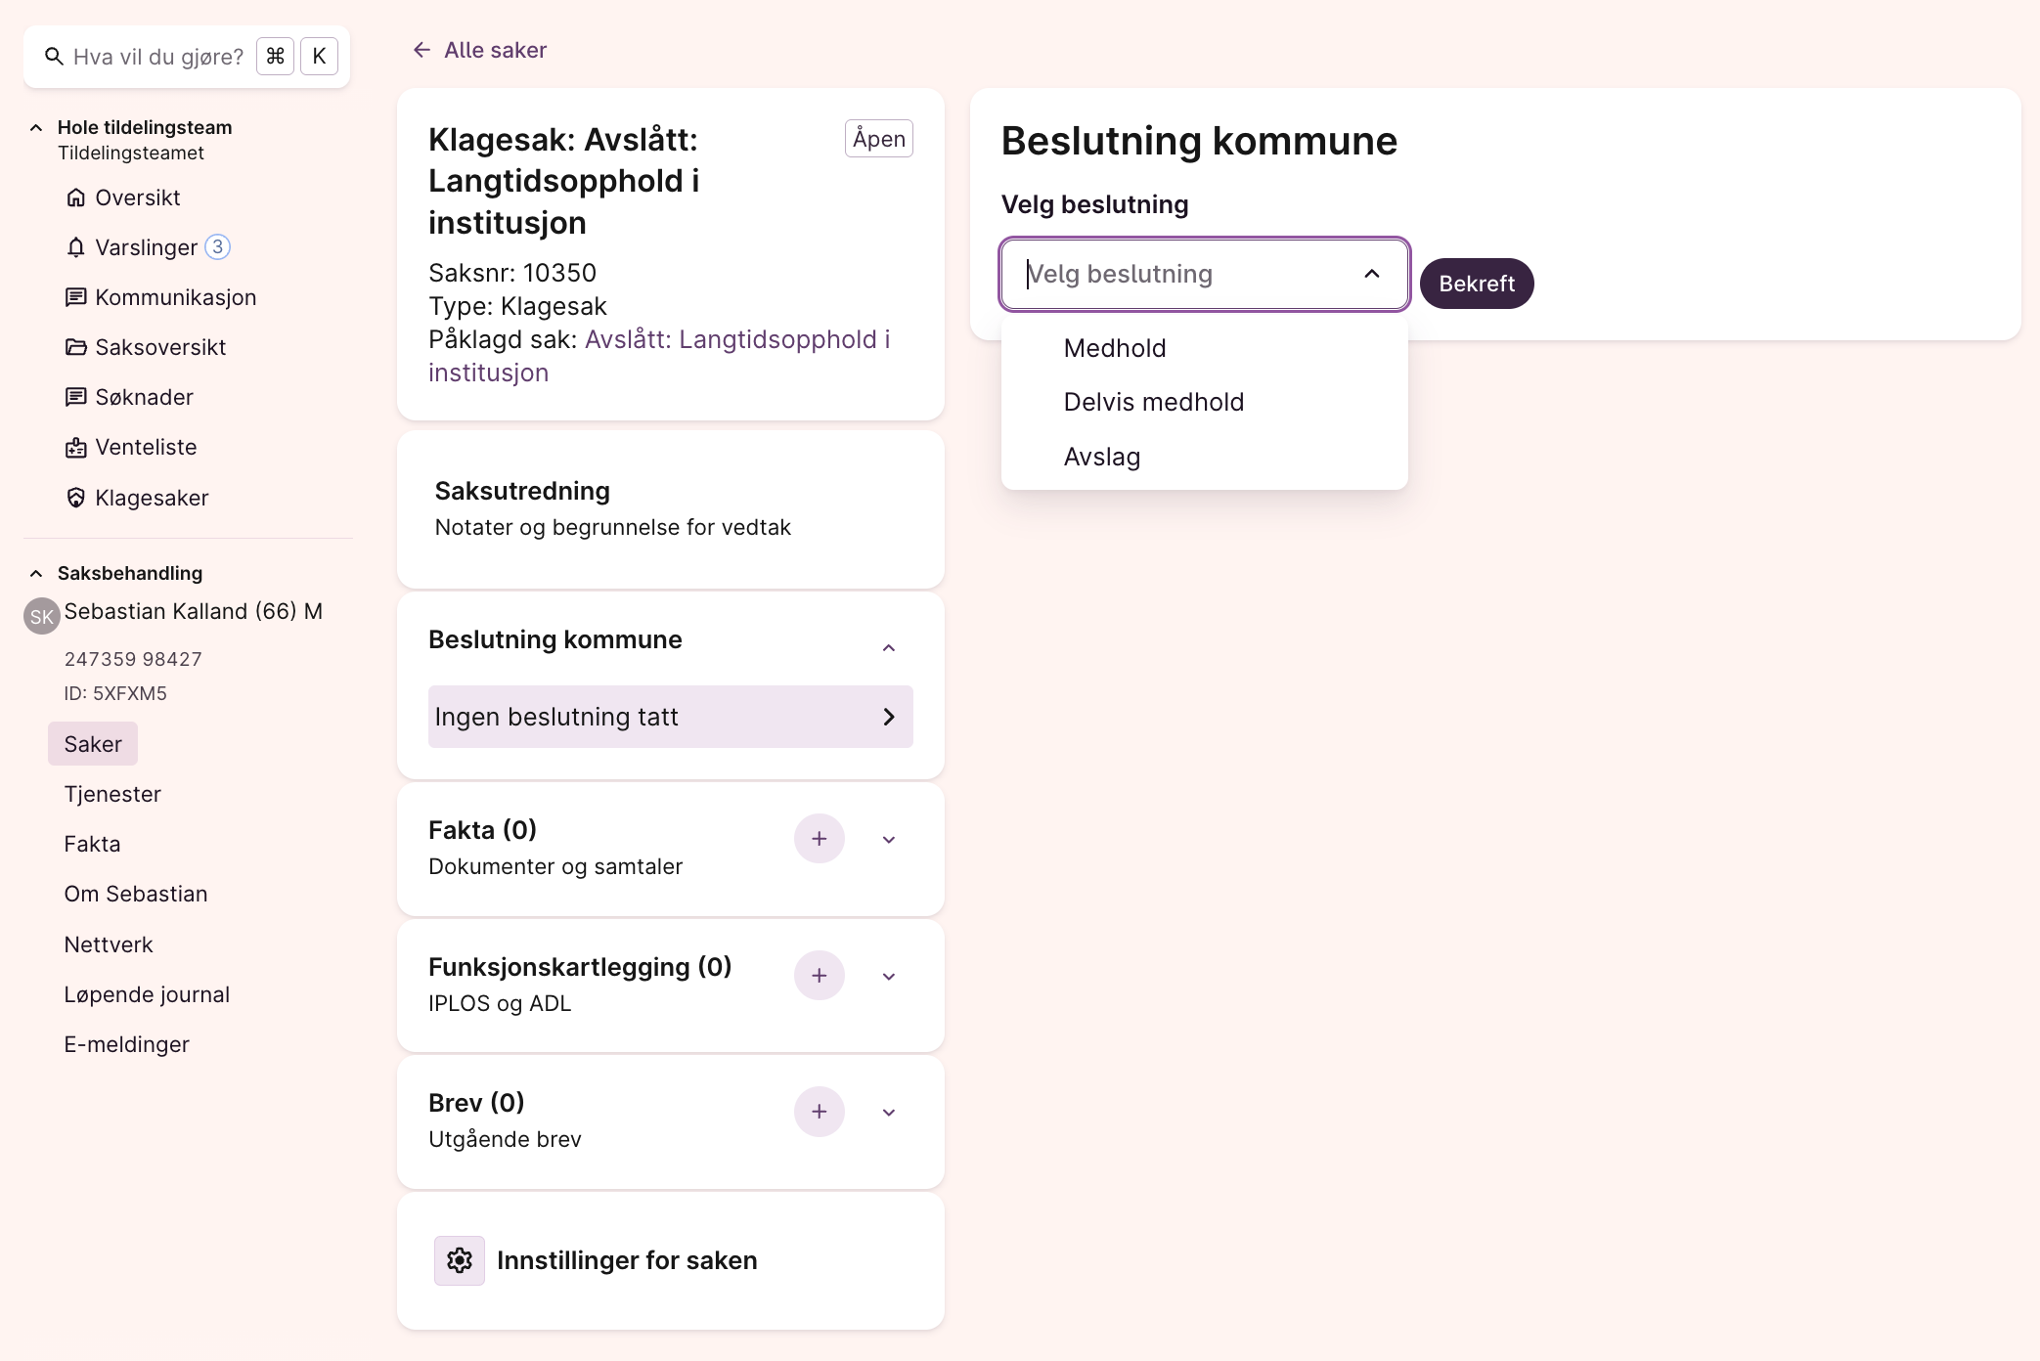Open Klagesaker shield icon

[x=75, y=498]
